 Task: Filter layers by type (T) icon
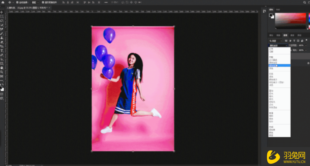tap(294, 40)
